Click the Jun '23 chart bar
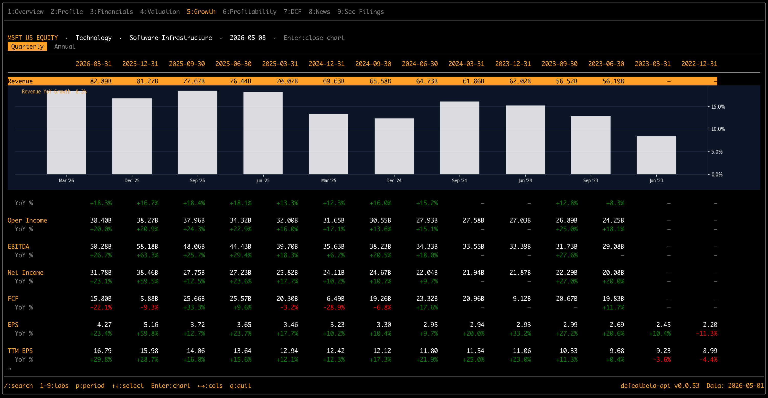Viewport: 768px width, 398px height. click(656, 156)
